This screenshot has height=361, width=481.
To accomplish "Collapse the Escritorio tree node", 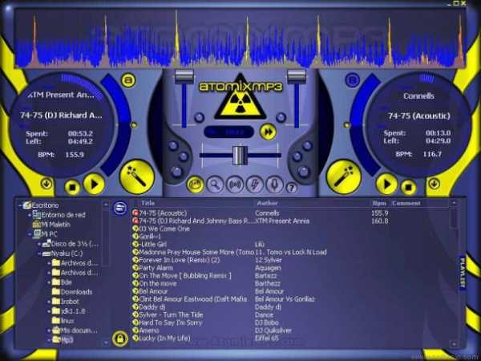I will (20, 205).
